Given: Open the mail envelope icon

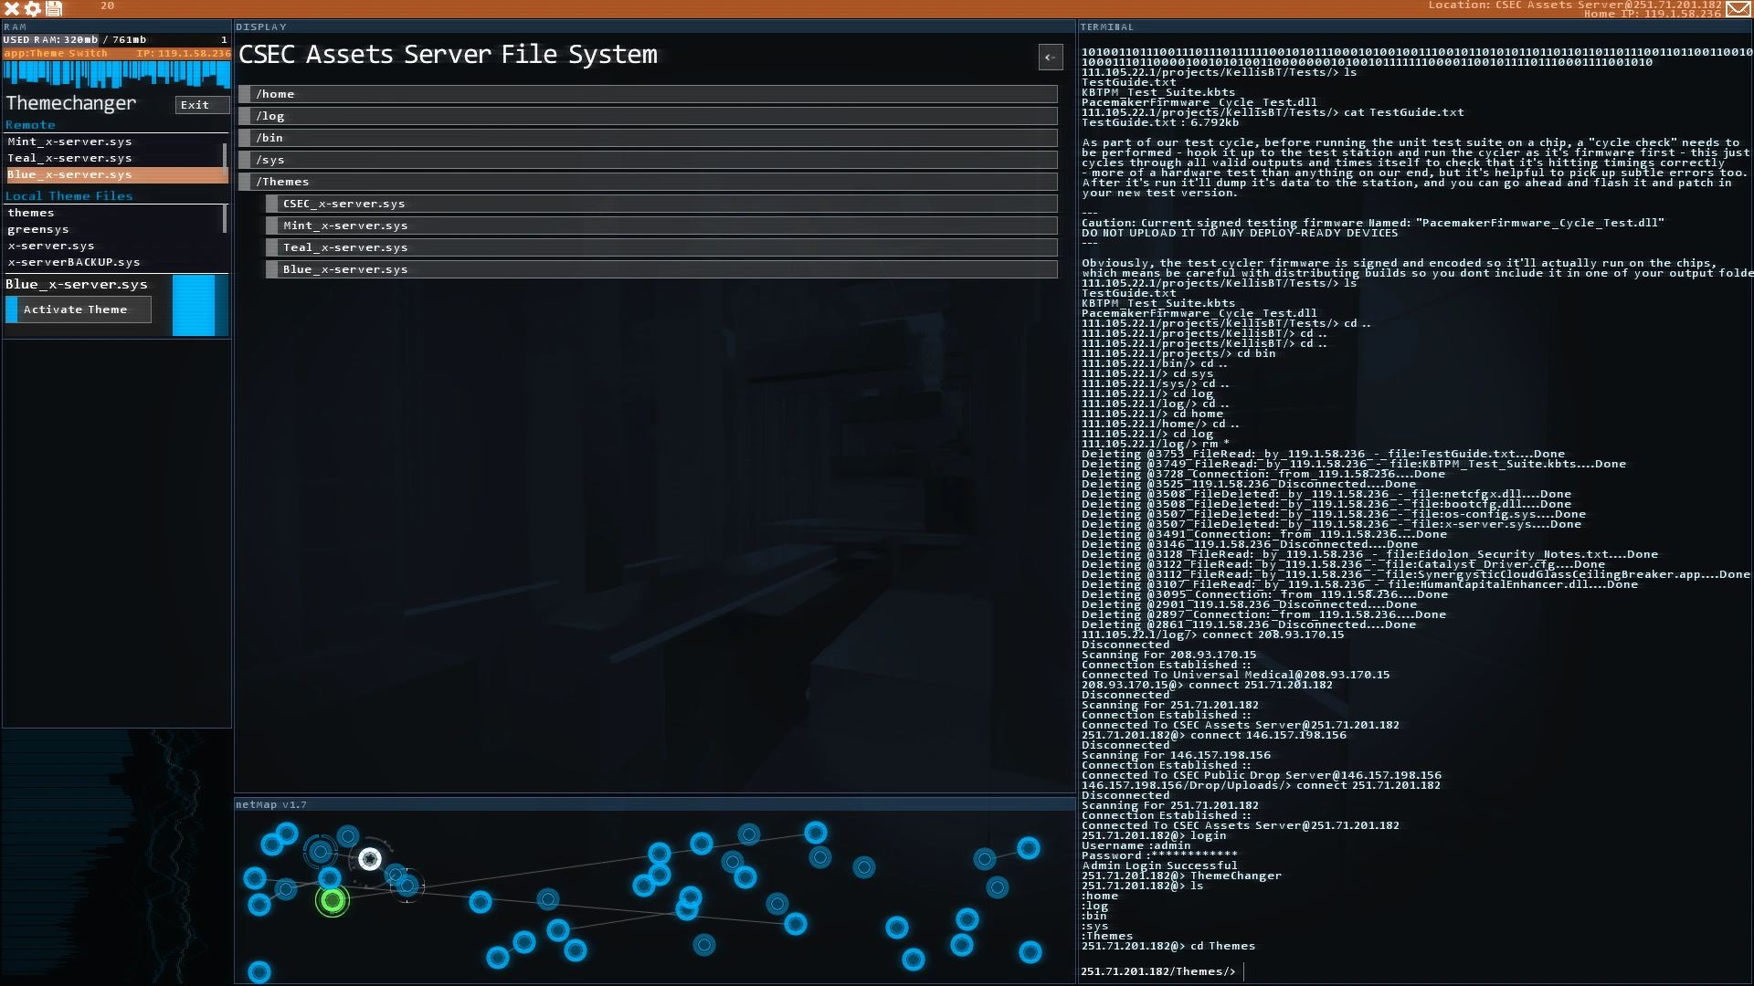Looking at the screenshot, I should 1738,9.
